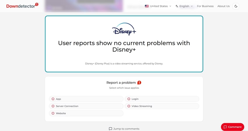Expand the United States country dropdown

pos(158,6)
